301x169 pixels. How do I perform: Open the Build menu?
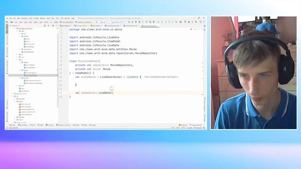tap(48, 18)
